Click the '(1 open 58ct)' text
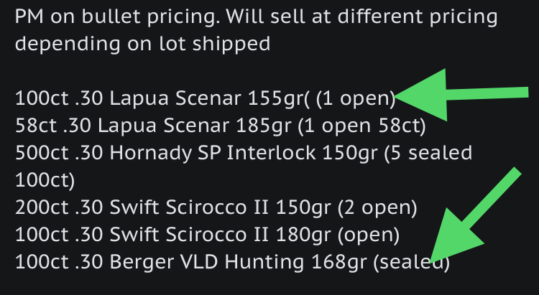This screenshot has height=295, width=539. click(361, 126)
